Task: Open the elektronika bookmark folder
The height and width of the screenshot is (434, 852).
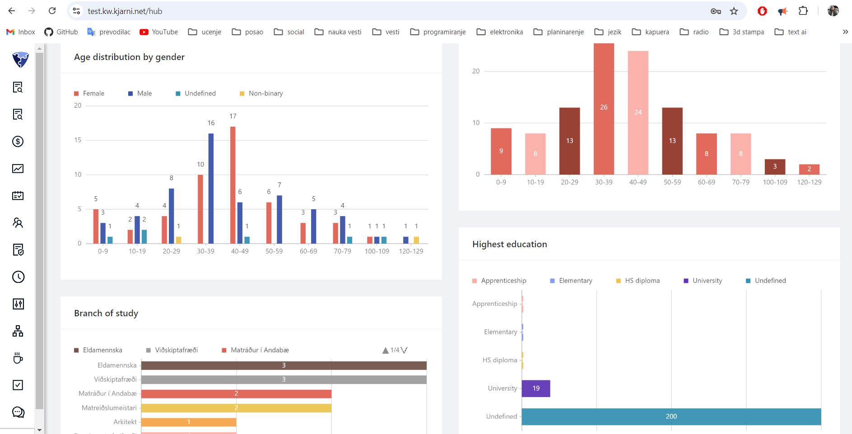Action: pyautogui.click(x=500, y=32)
